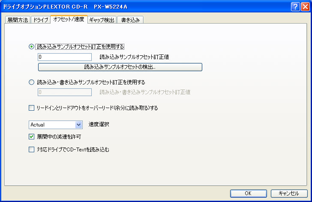This screenshot has width=312, height=202.
Task: Click the greyed-out read/write offset value field
Action: pos(65,92)
